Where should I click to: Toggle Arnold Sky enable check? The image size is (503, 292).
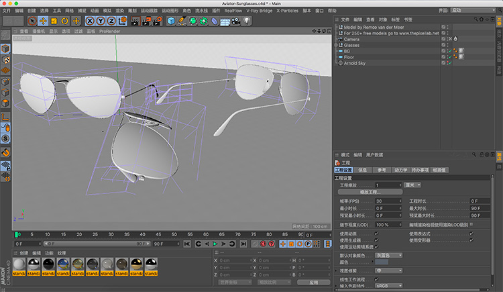[x=450, y=63]
